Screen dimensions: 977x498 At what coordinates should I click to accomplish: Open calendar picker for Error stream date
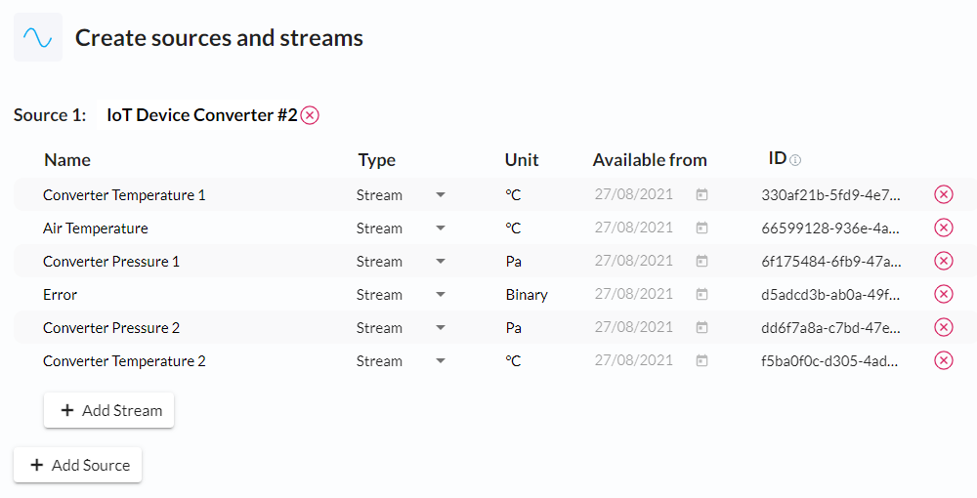coord(701,294)
